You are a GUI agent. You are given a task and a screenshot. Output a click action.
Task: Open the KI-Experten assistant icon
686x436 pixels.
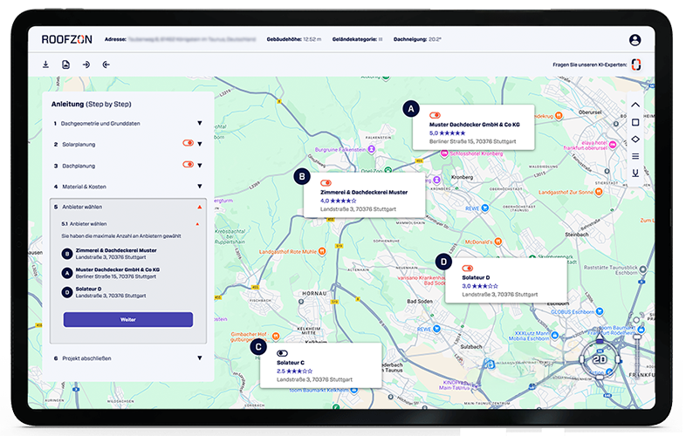click(x=635, y=65)
